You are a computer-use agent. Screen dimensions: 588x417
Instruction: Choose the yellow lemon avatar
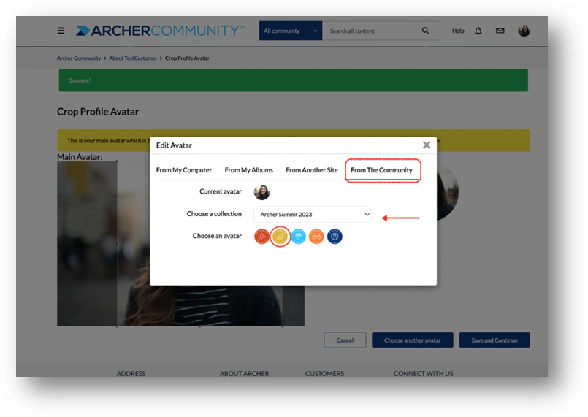pyautogui.click(x=280, y=236)
